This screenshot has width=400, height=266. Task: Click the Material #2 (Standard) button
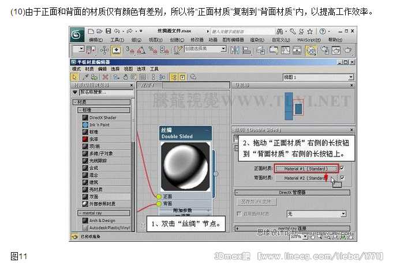pos(306,178)
